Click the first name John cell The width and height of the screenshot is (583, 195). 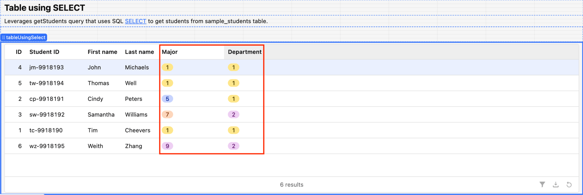[94, 67]
